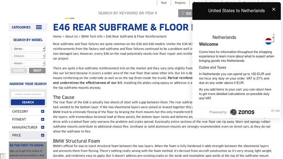Follow the BMW Tech Info breadcrumb link
This screenshot has width=283, height=159.
[92, 36]
